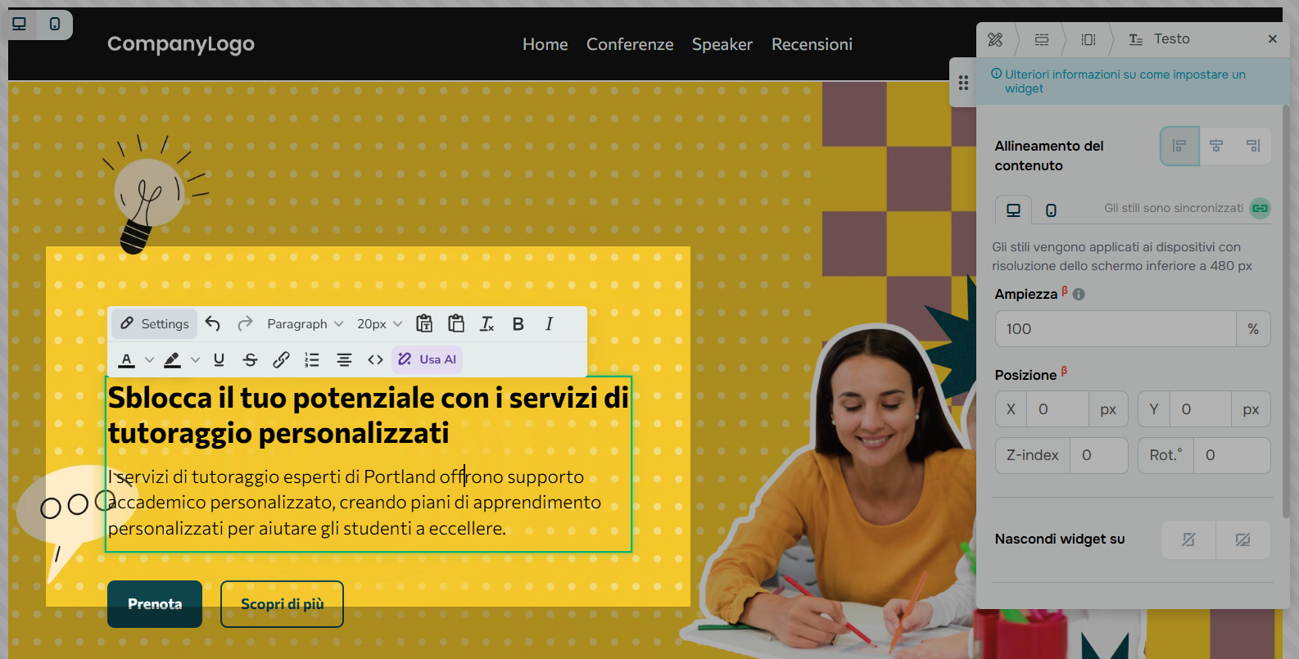Apply bold formatting
Image resolution: width=1299 pixels, height=659 pixels.
518,324
